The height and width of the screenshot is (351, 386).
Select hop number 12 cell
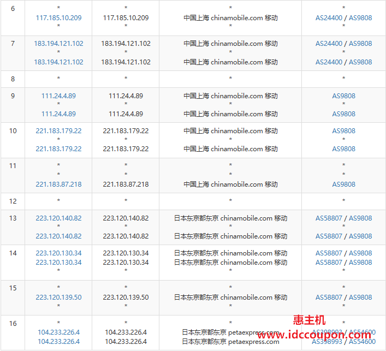[x=13, y=201]
